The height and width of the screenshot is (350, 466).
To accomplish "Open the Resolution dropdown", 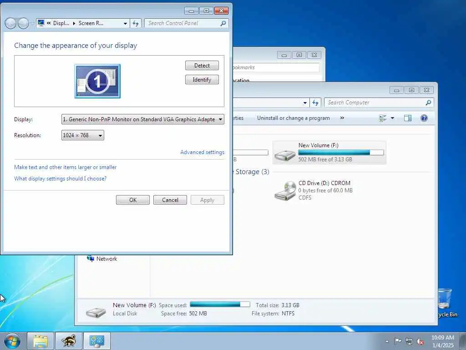I will click(x=83, y=135).
